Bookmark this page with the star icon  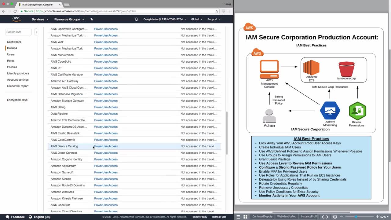point(217,11)
